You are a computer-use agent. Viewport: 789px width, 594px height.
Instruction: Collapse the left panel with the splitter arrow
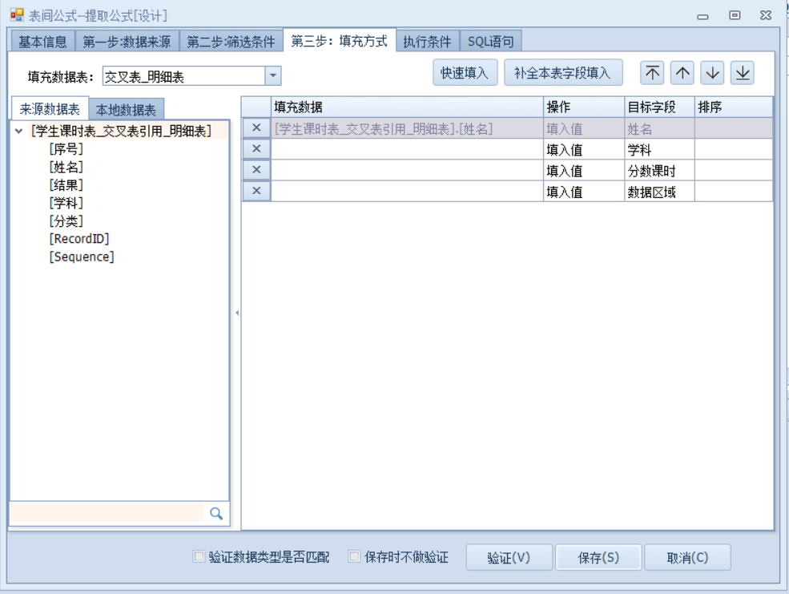237,313
